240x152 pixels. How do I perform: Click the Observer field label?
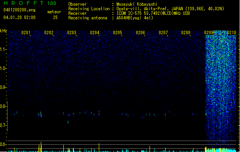(x=77, y=4)
